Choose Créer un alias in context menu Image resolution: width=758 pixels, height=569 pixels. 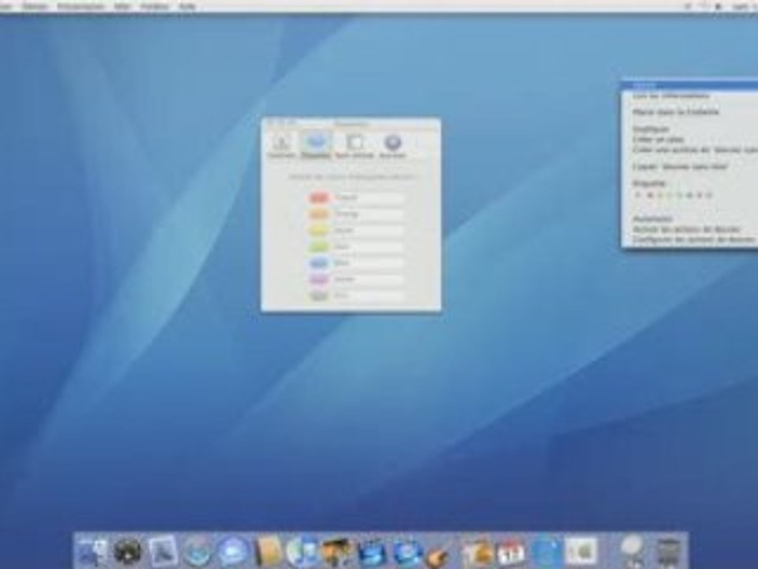click(x=690, y=140)
